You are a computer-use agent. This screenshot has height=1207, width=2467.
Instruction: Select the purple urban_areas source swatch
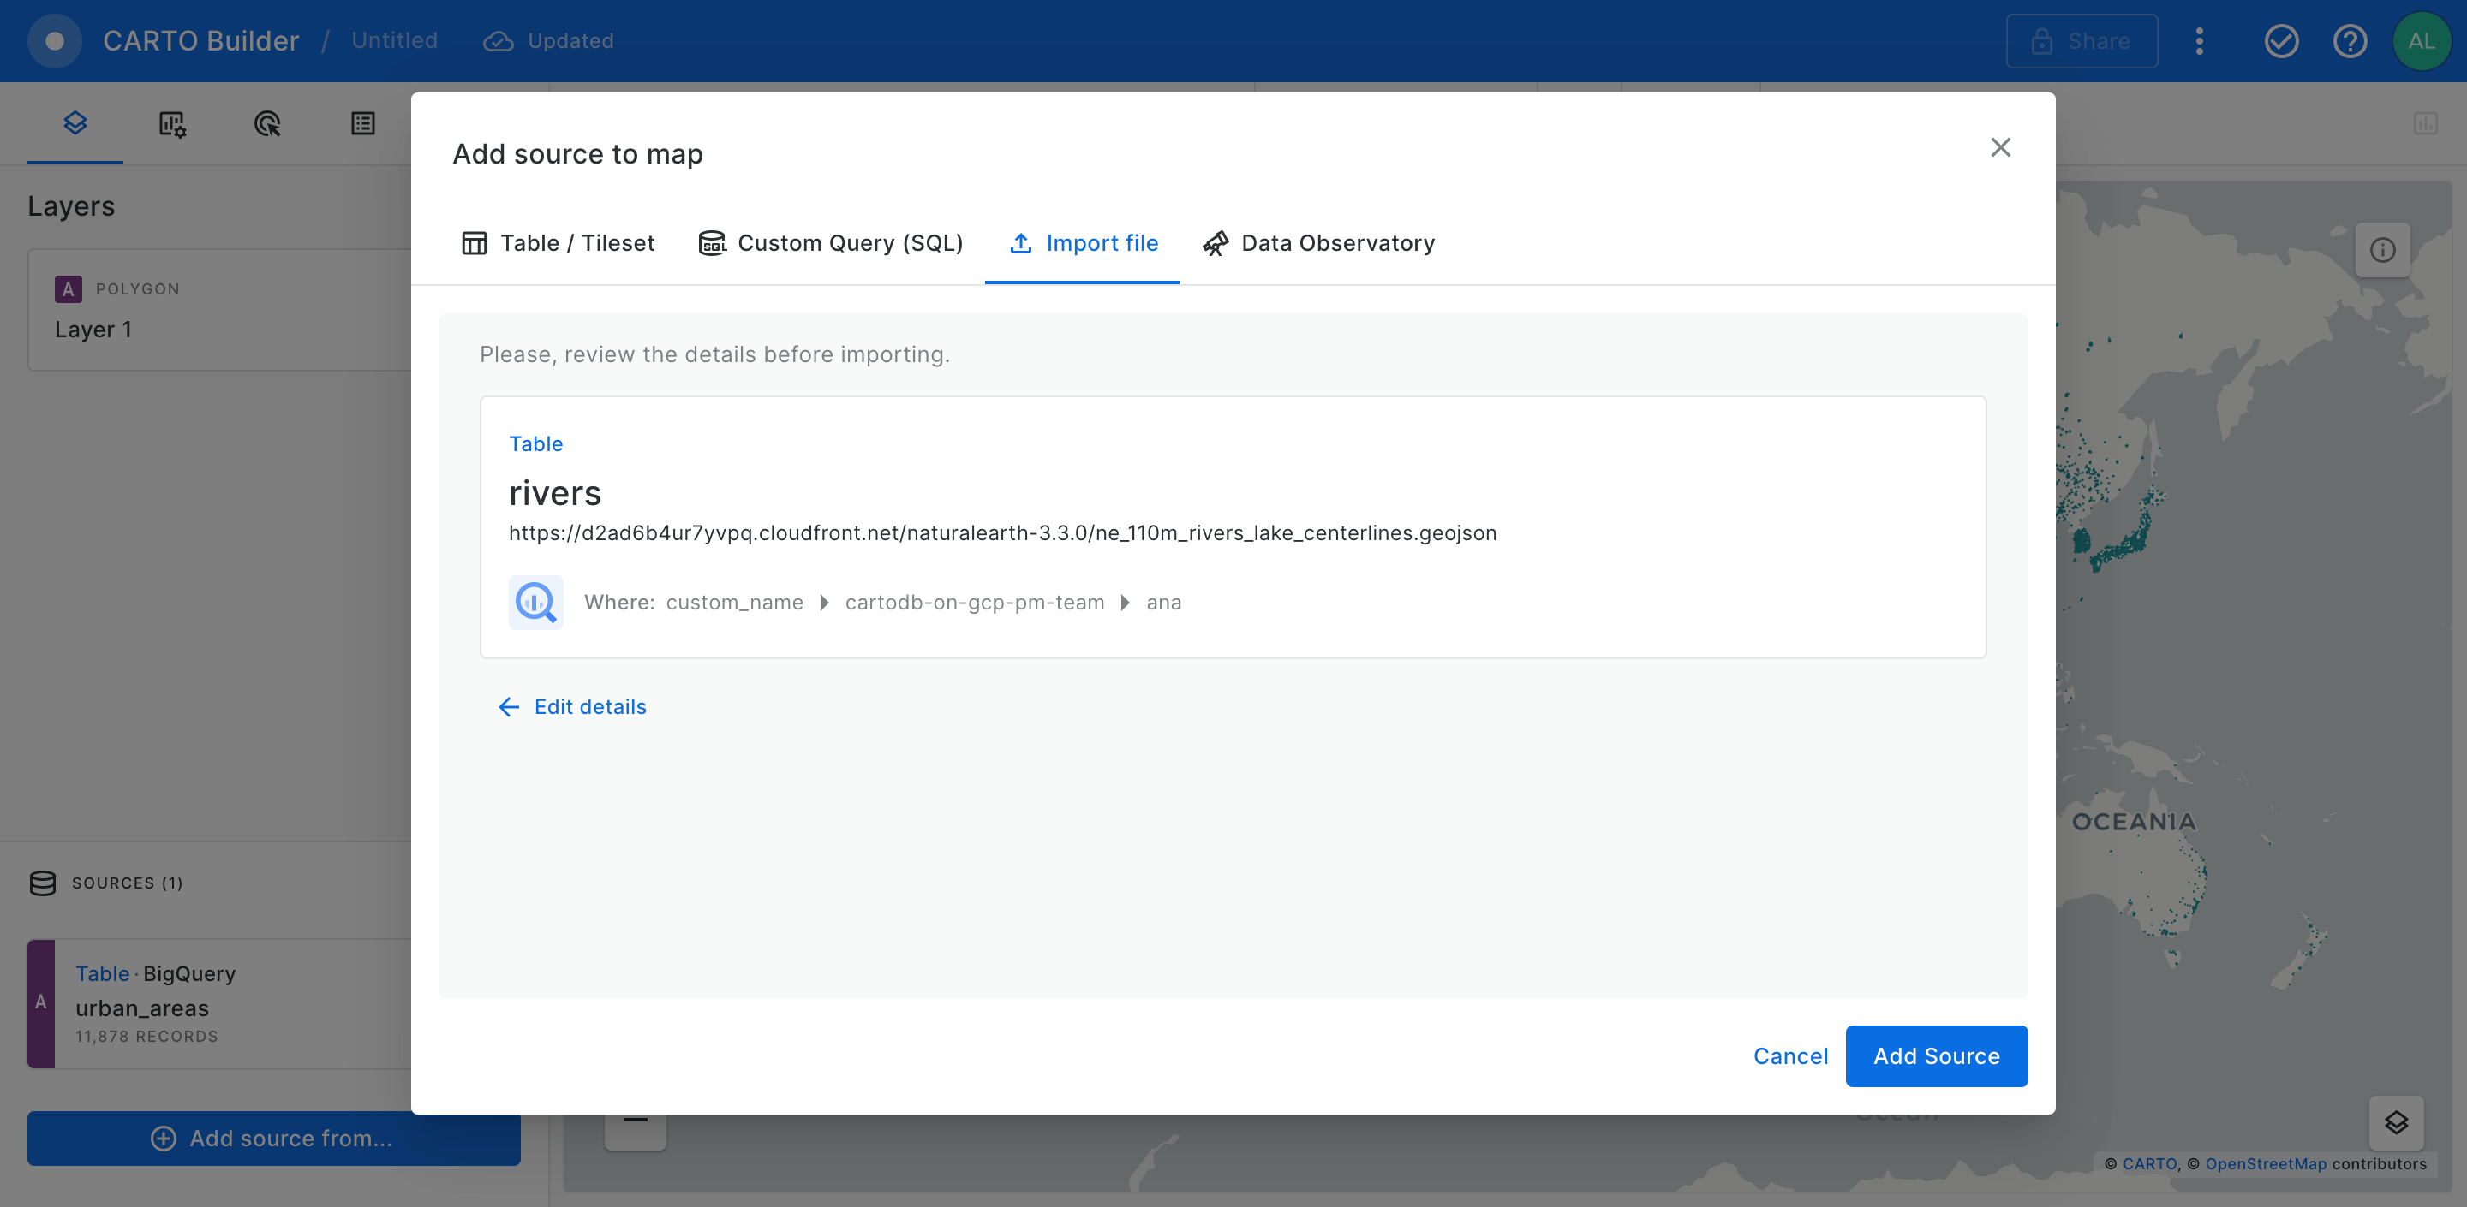[40, 1002]
